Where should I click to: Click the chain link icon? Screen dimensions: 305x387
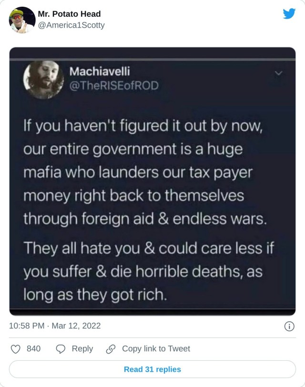tap(111, 349)
